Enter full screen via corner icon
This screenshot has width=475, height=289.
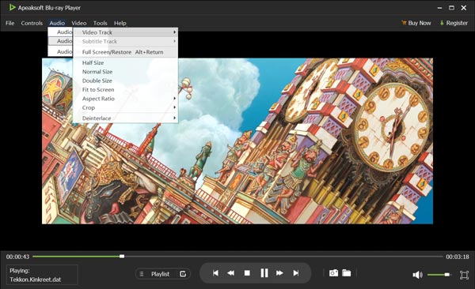[464, 275]
